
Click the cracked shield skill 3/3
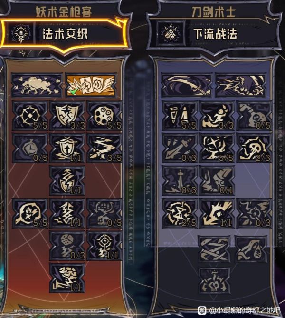tap(67, 116)
